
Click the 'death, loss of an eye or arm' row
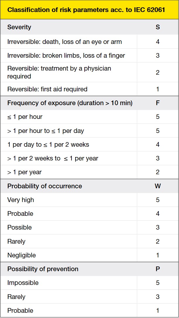click(64, 42)
